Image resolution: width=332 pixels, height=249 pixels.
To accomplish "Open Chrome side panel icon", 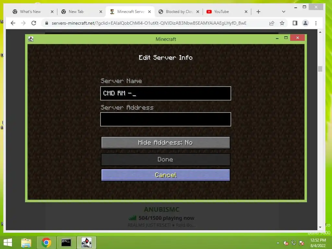I will pos(295,23).
